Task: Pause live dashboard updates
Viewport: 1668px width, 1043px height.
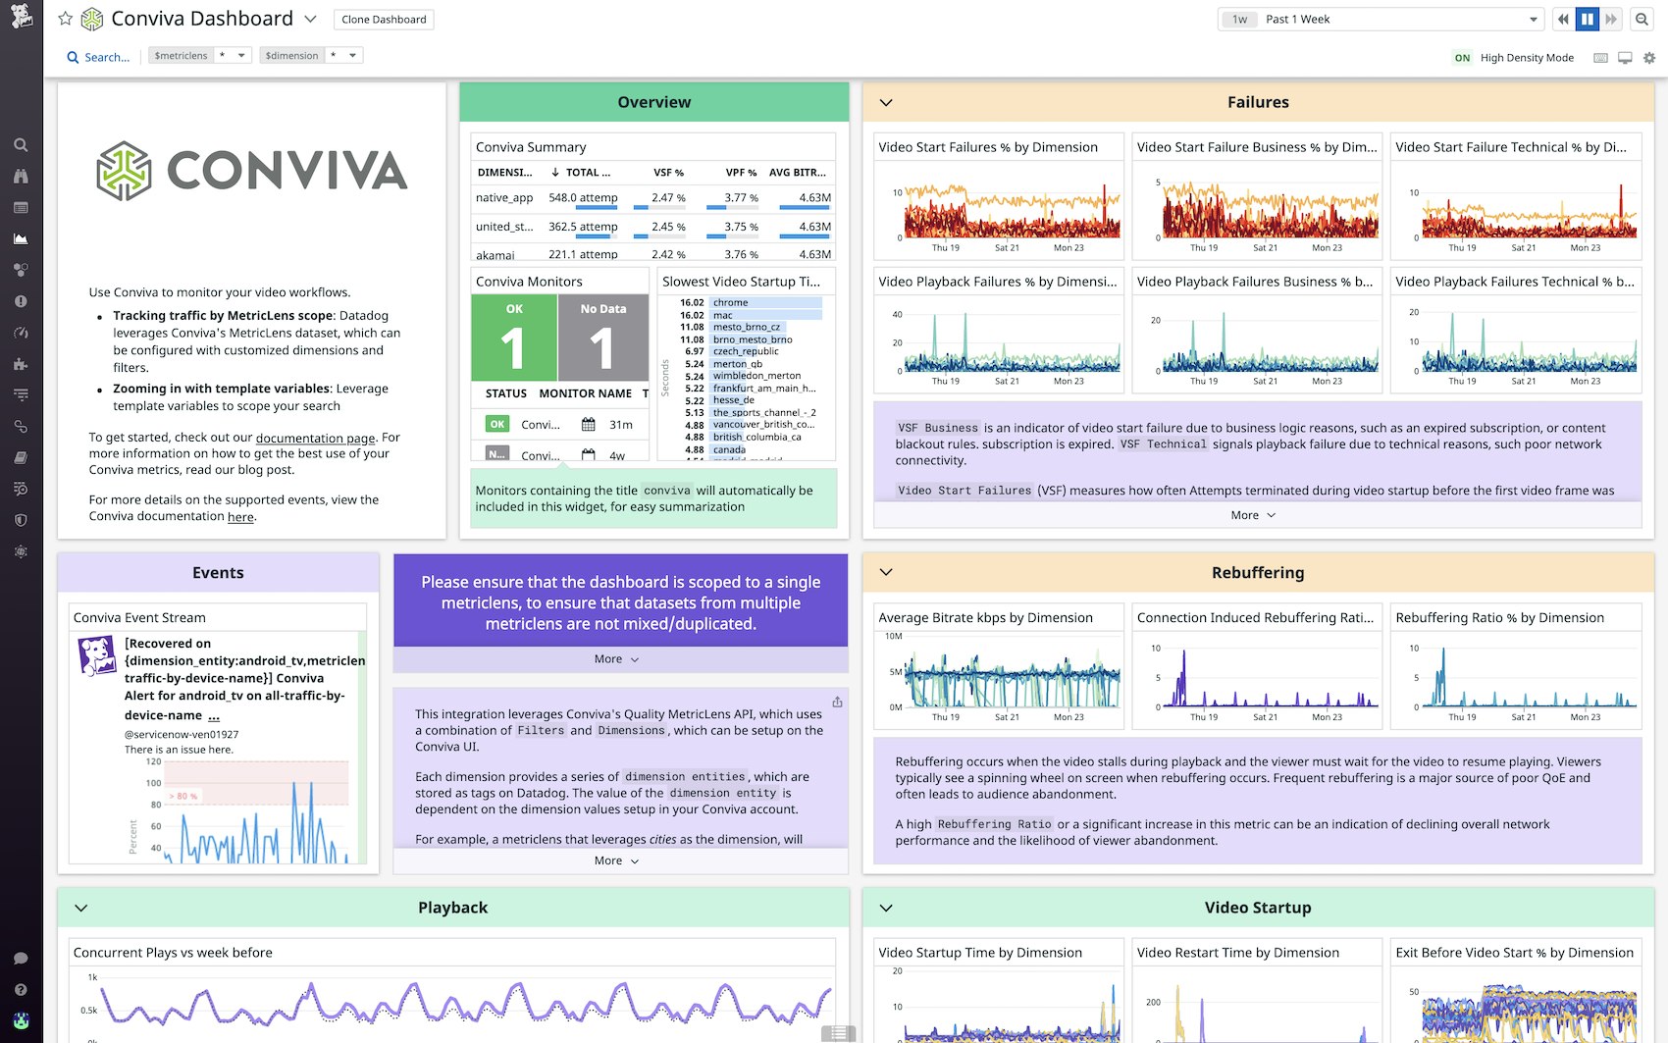Action: pyautogui.click(x=1588, y=20)
